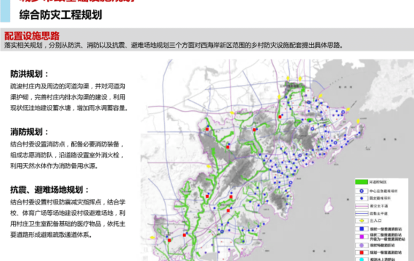This screenshot has height=261, width=414.
Task: Click the legend label 河道控制区
Action: 378,182
